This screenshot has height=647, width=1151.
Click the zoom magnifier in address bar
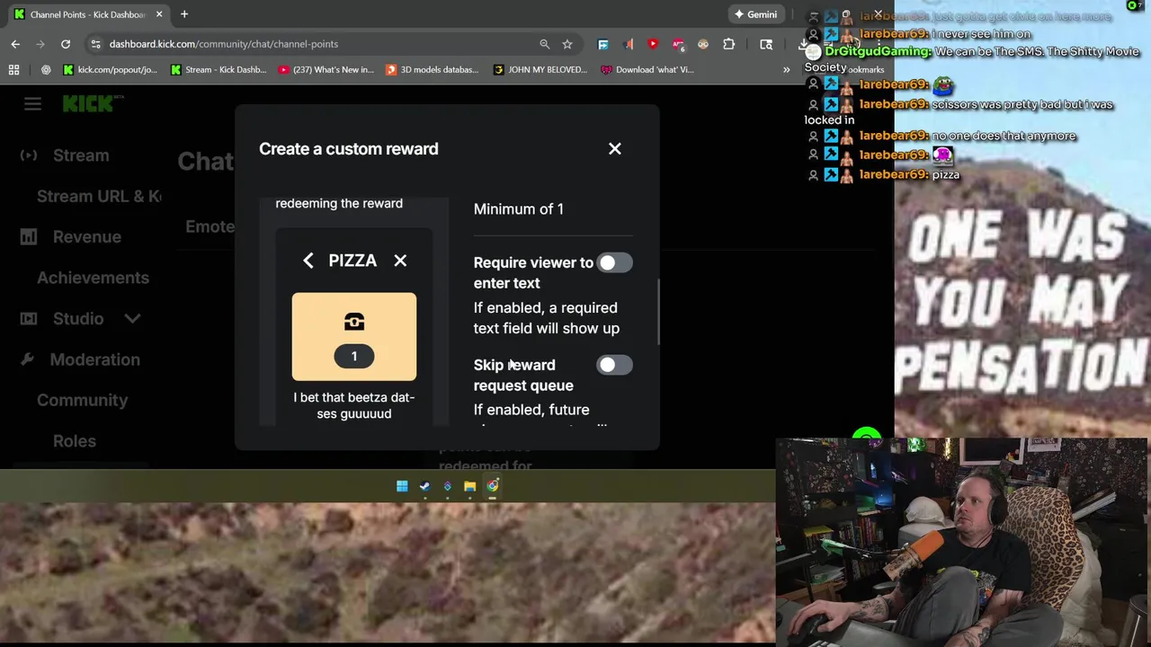click(544, 44)
